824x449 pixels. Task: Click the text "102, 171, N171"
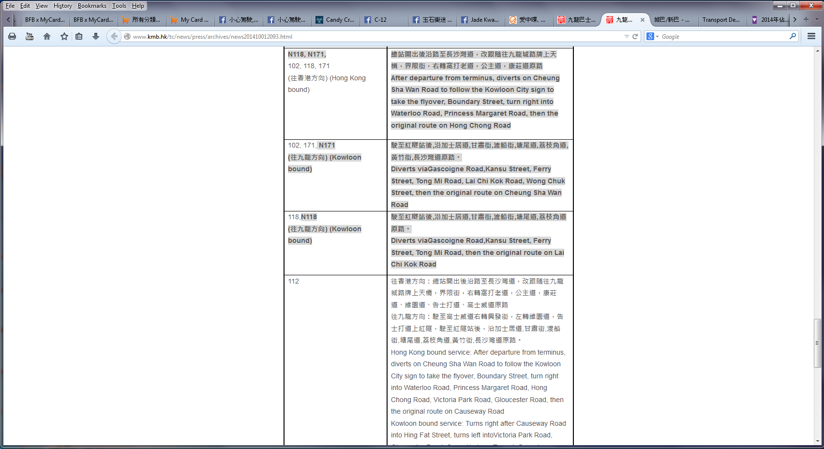click(312, 145)
